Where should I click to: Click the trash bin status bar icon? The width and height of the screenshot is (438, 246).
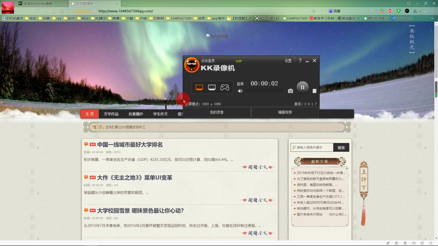pyautogui.click(x=405, y=243)
